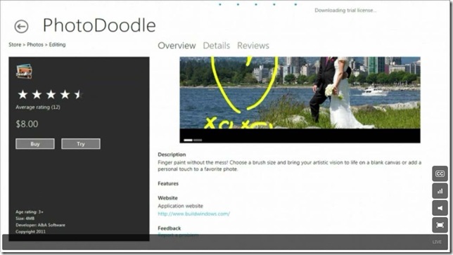Open the buildwindows.com website link
The width and height of the screenshot is (453, 255).
click(194, 214)
